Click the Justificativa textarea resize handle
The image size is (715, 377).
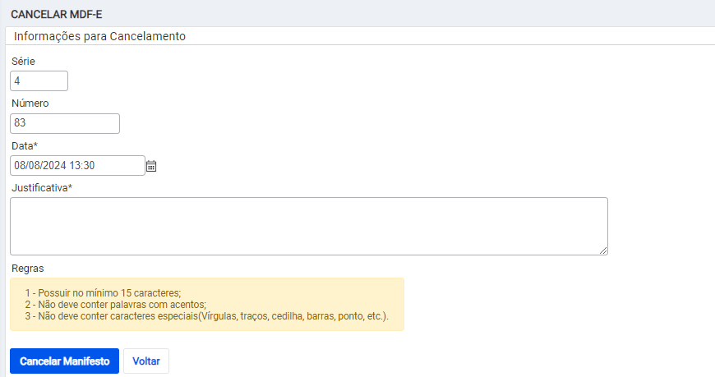click(603, 251)
